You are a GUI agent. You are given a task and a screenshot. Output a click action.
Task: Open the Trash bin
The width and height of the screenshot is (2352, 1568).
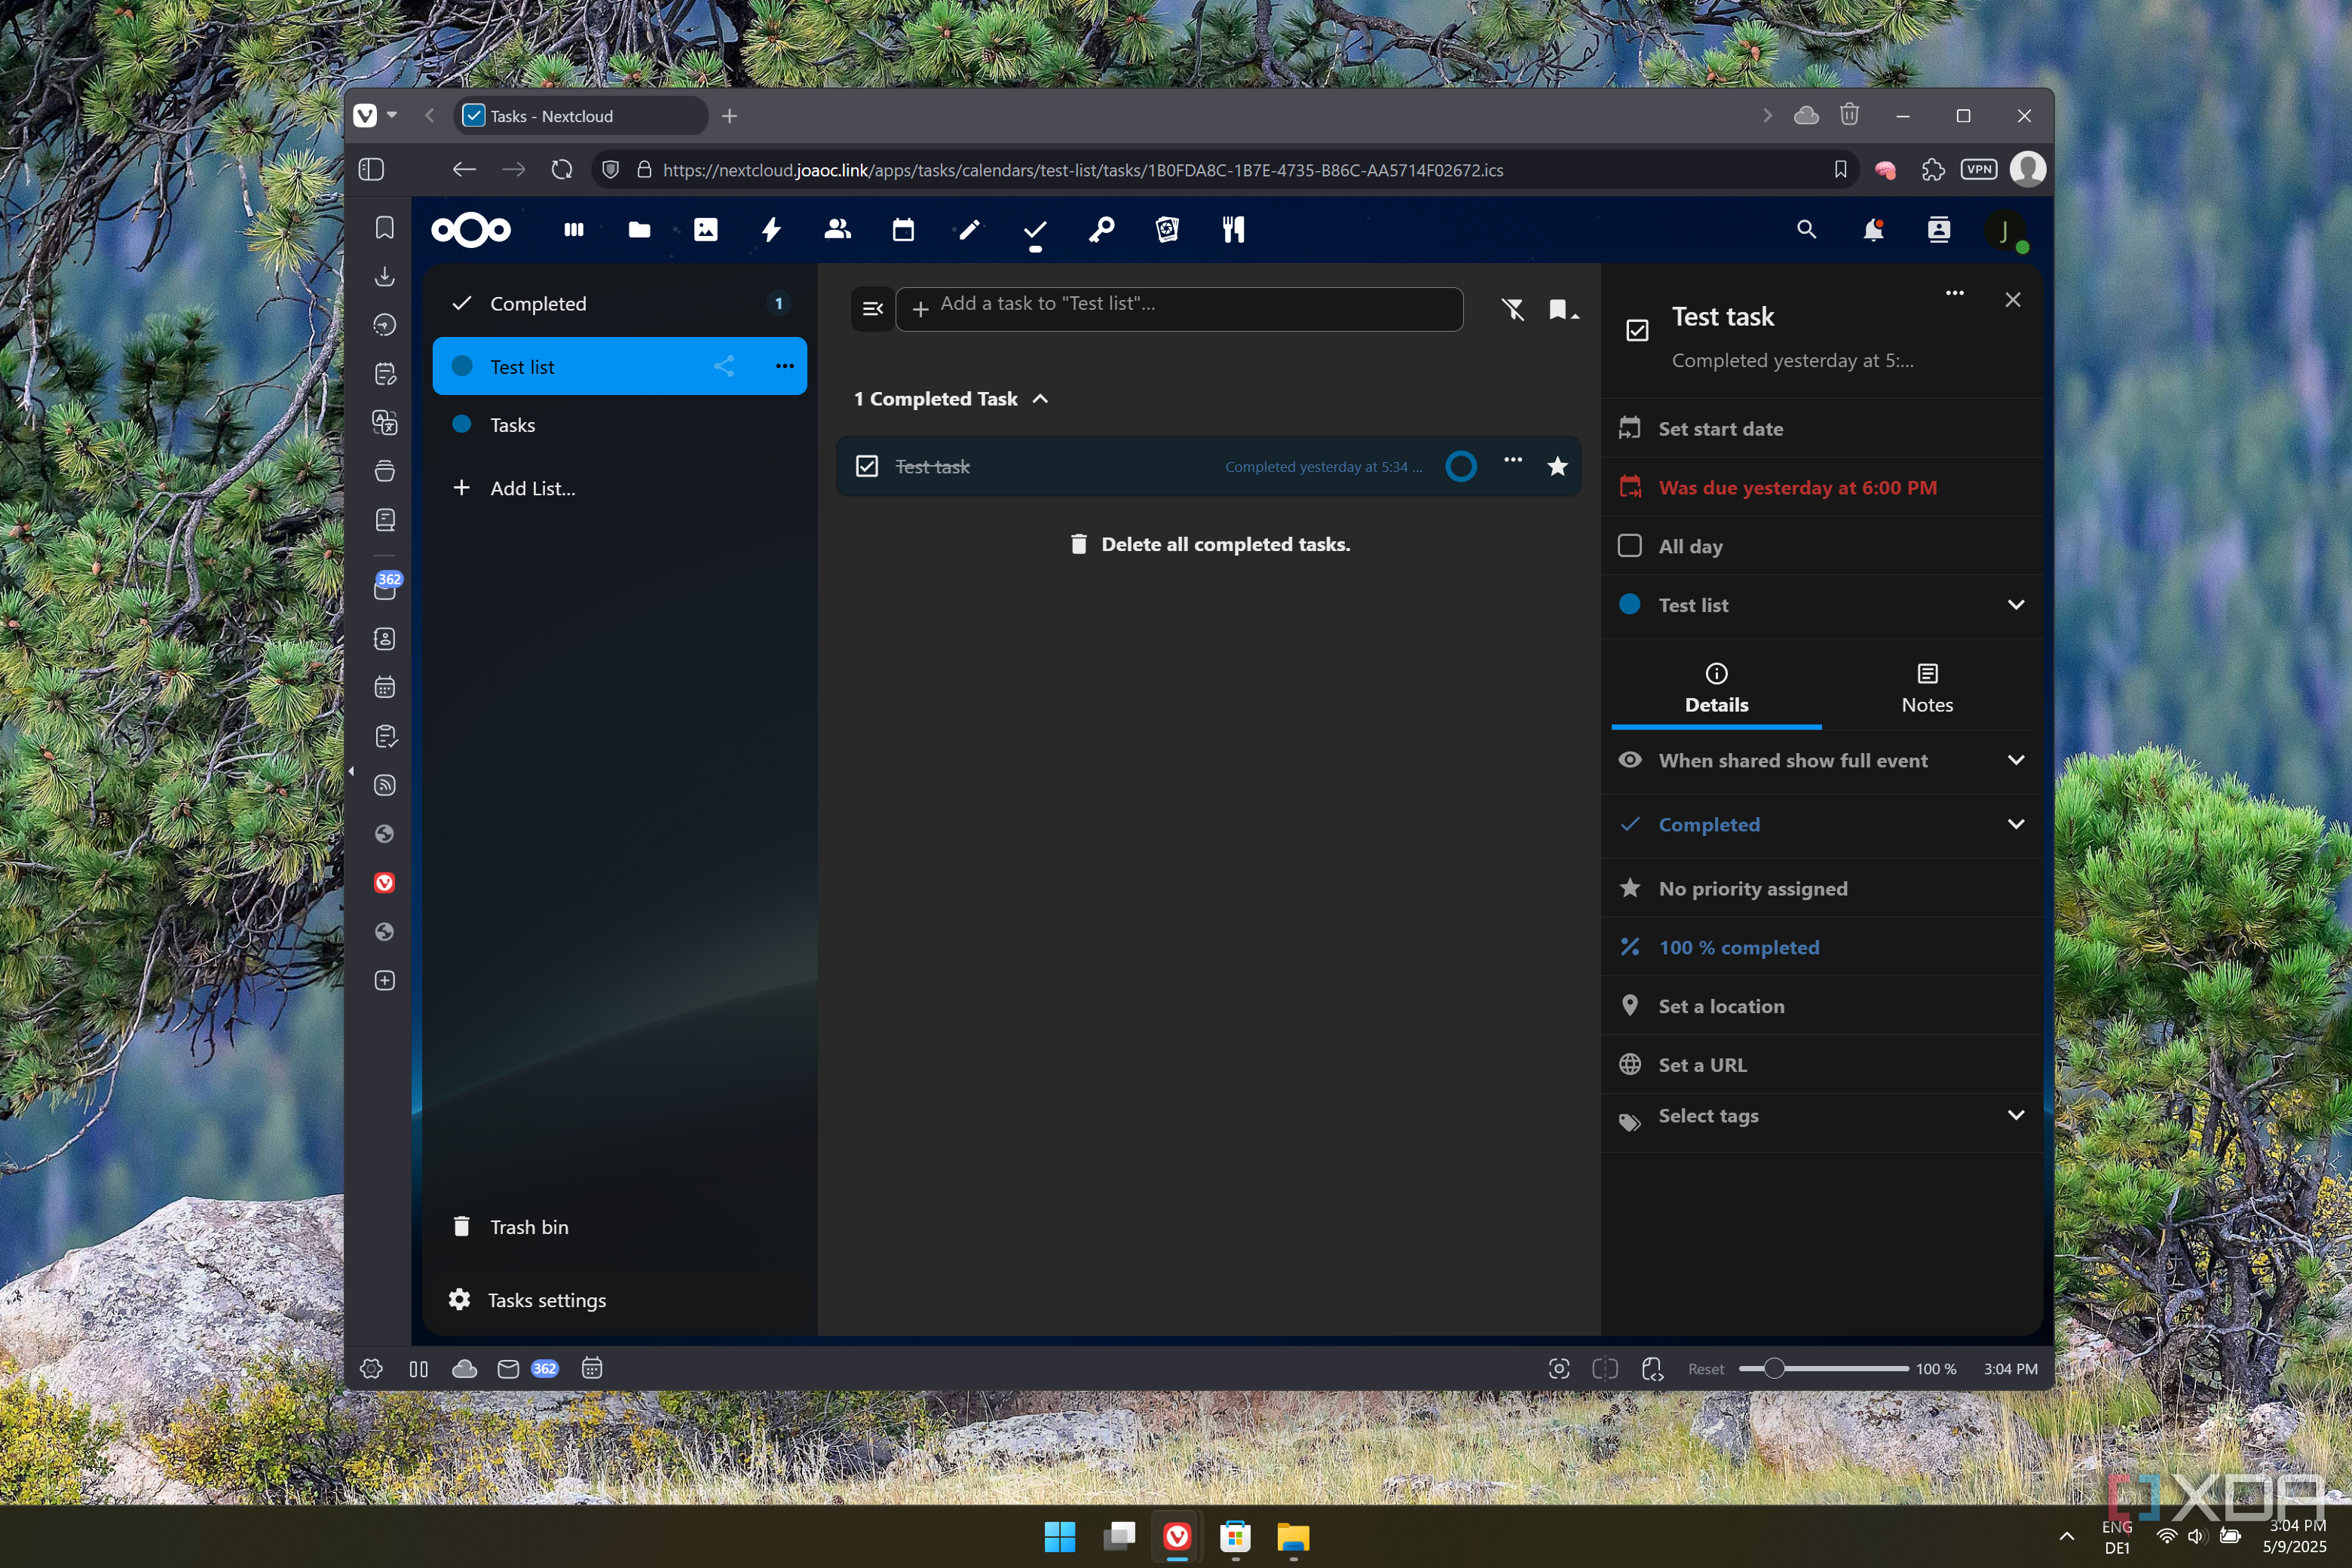pos(619,1226)
